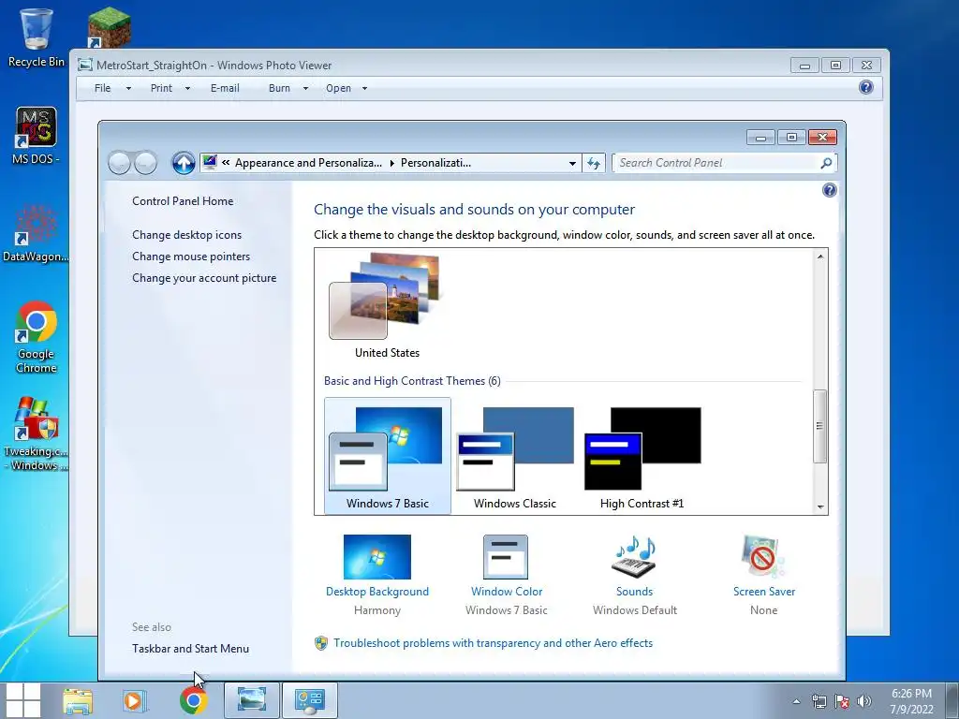The image size is (959, 719).
Task: Click the Desktop Background icon
Action: [x=377, y=557]
